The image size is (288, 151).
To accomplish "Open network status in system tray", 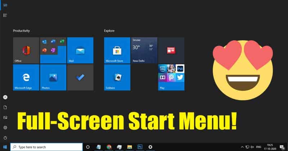I will click(247, 147).
